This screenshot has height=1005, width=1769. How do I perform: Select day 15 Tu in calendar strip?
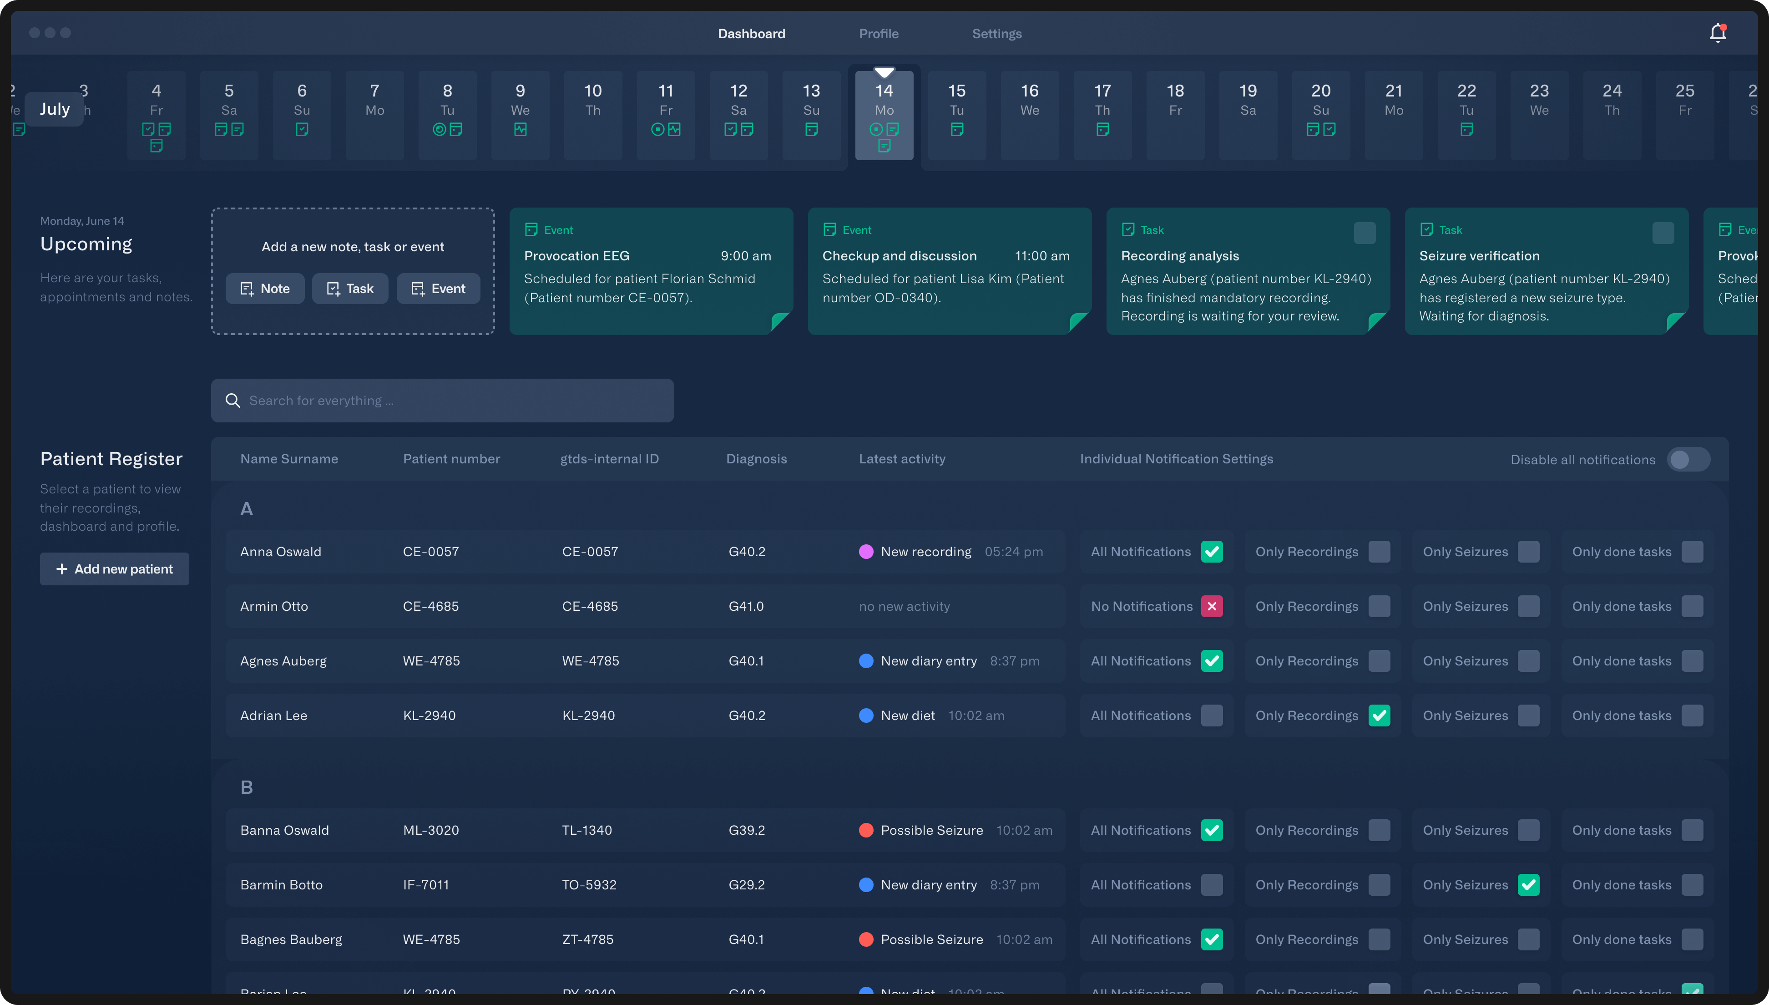957,115
